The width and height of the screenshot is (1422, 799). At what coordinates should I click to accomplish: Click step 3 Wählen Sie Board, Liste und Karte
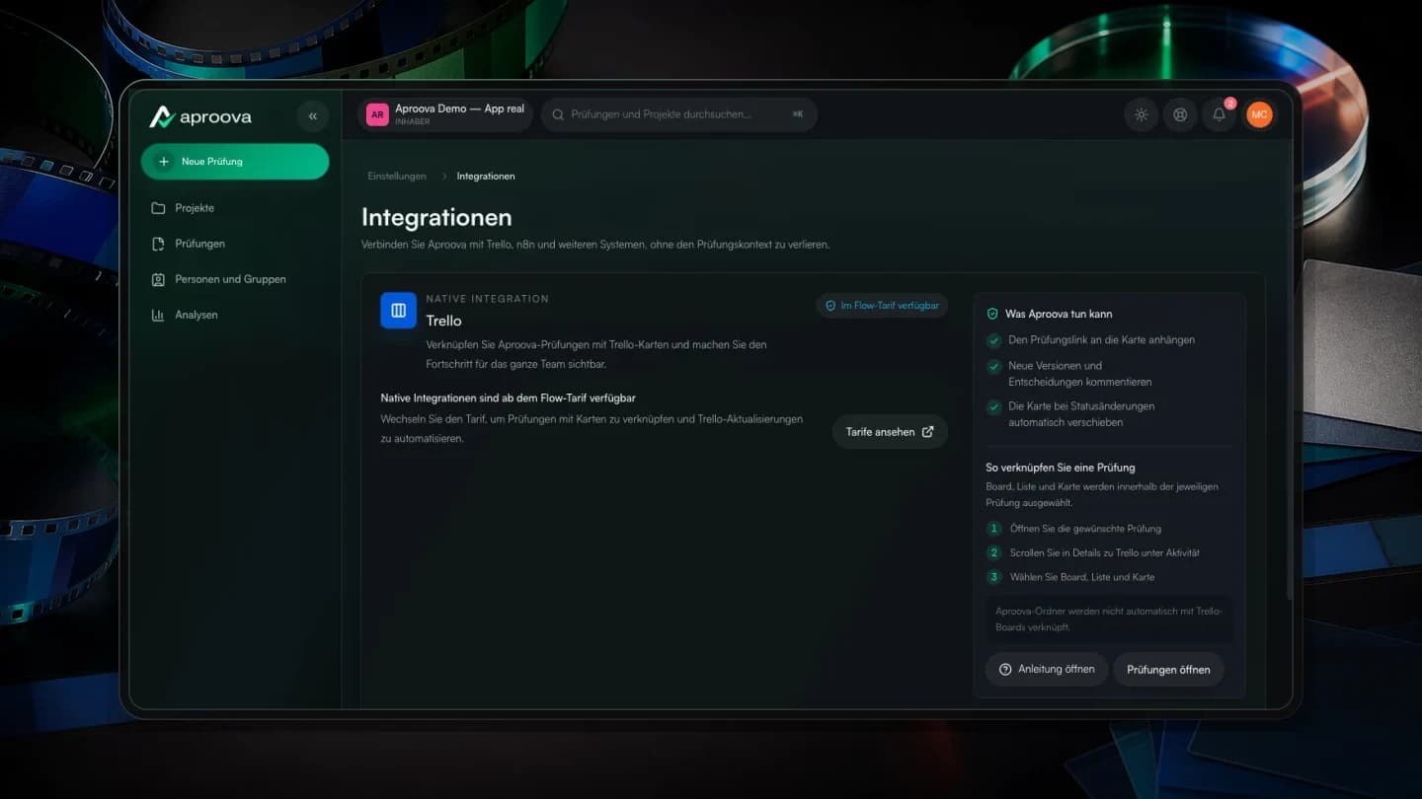pos(1070,577)
